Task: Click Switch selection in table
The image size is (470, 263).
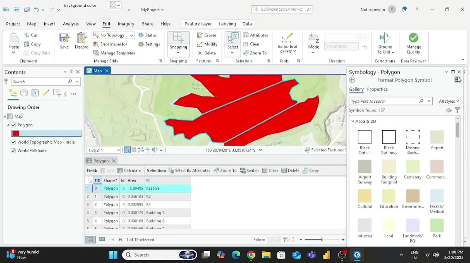Action: [x=249, y=171]
